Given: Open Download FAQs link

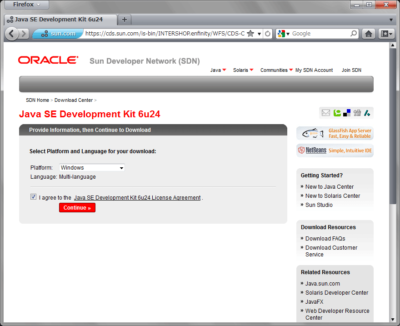Looking at the screenshot, I should 325,239.
